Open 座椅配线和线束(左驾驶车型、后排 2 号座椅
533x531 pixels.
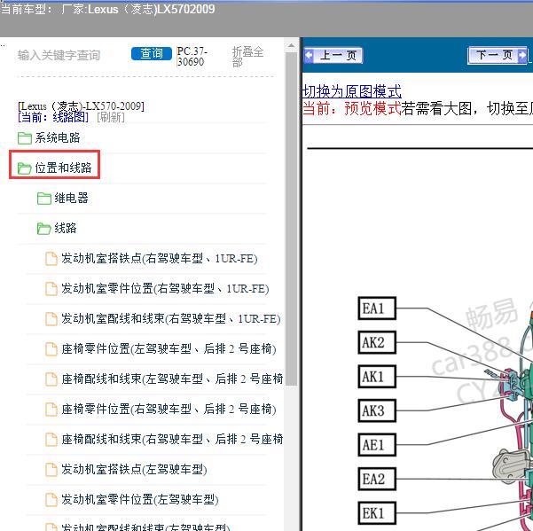[x=172, y=379]
